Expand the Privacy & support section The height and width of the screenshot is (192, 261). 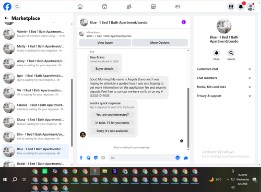point(224,96)
